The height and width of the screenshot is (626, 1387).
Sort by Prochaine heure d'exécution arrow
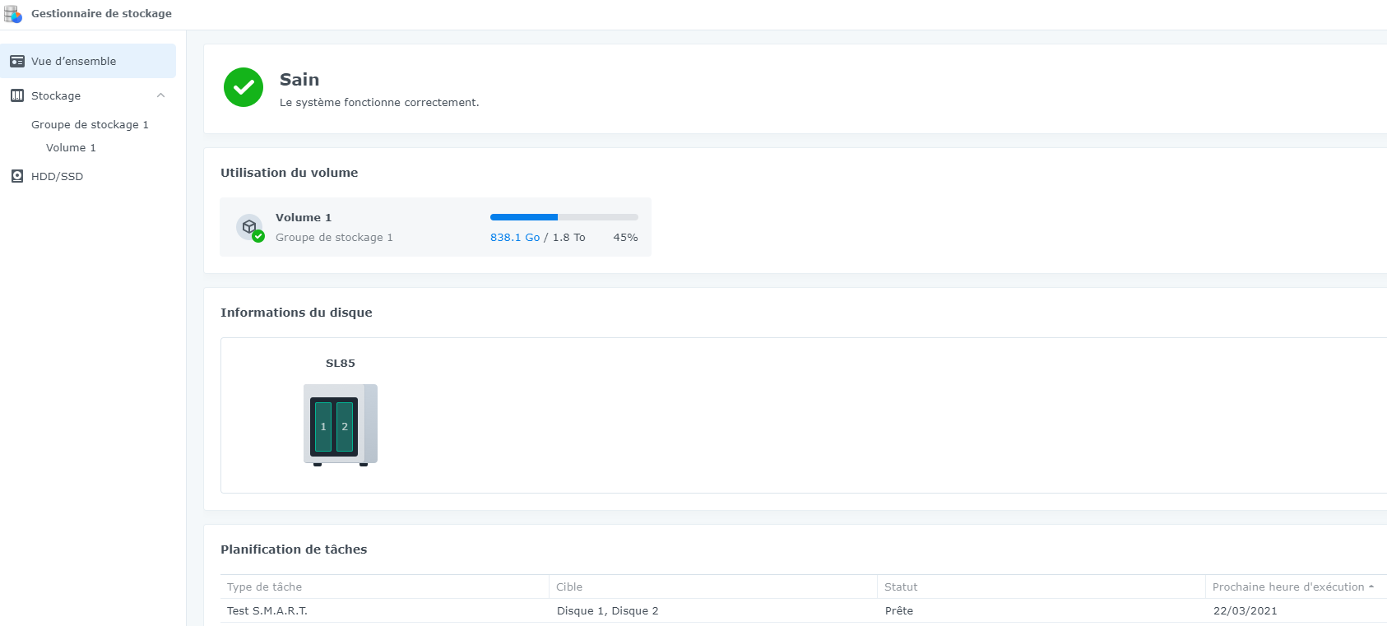[x=1371, y=587]
